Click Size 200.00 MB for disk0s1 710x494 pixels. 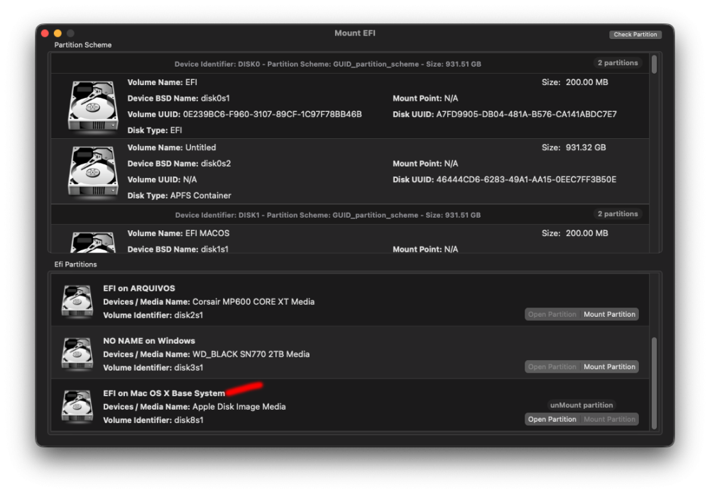pos(574,82)
